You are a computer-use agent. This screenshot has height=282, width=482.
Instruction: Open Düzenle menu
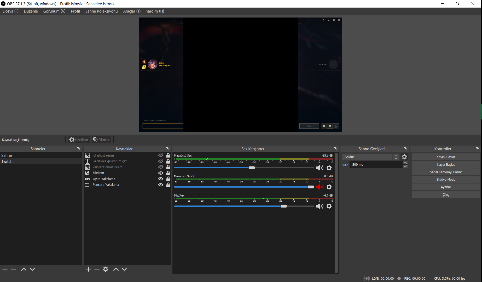[31, 11]
